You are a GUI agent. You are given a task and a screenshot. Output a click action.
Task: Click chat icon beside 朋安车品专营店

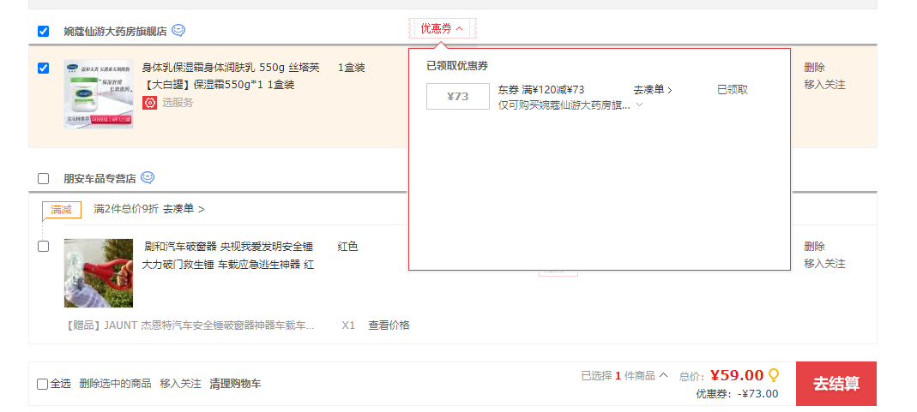pos(148,178)
